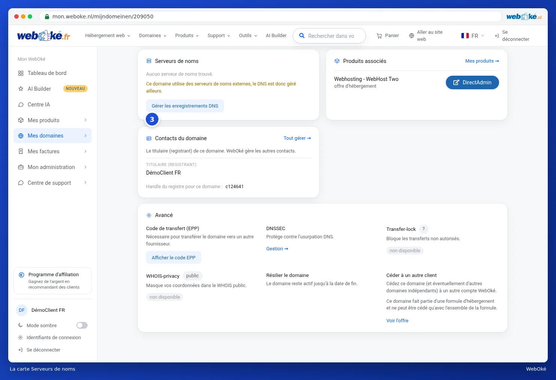
Task: Click the Mon administration card icon
Action: coord(21,167)
